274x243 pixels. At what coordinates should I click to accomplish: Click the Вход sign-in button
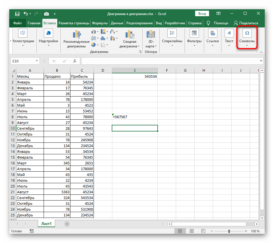tap(202, 14)
